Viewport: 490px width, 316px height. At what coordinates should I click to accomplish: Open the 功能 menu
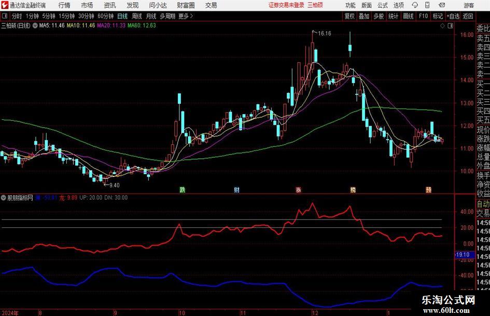tap(351, 5)
